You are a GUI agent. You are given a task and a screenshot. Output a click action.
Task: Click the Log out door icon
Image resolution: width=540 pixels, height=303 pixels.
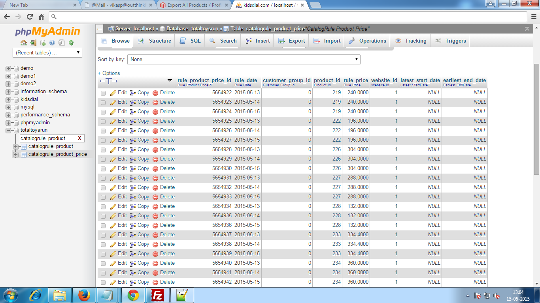point(33,43)
